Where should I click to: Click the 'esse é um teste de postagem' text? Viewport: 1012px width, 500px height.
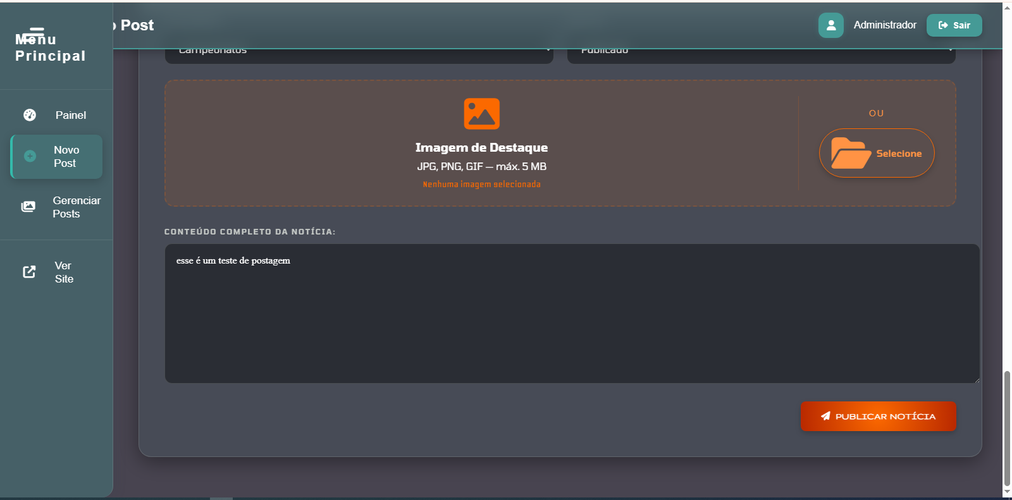(233, 260)
